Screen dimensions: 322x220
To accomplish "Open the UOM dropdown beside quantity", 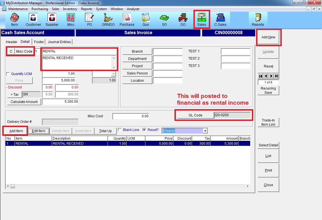I will point(113,74).
